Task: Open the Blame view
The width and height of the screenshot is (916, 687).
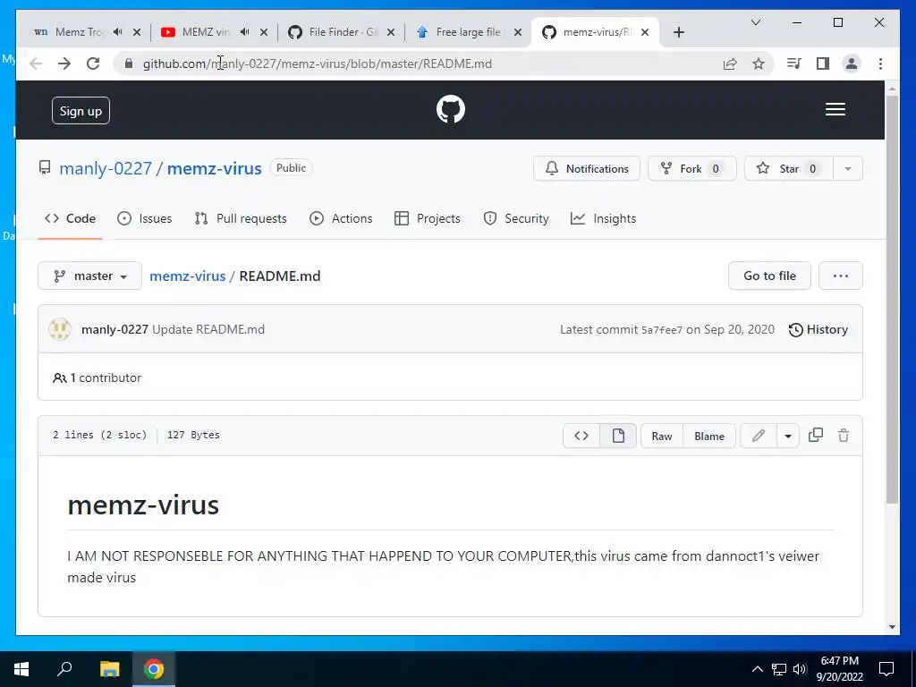Action: (709, 436)
